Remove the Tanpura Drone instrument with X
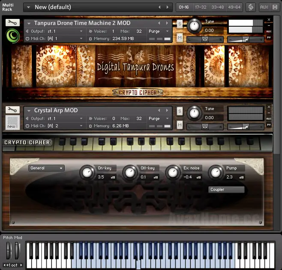The width and height of the screenshot is (282, 270). (269, 19)
